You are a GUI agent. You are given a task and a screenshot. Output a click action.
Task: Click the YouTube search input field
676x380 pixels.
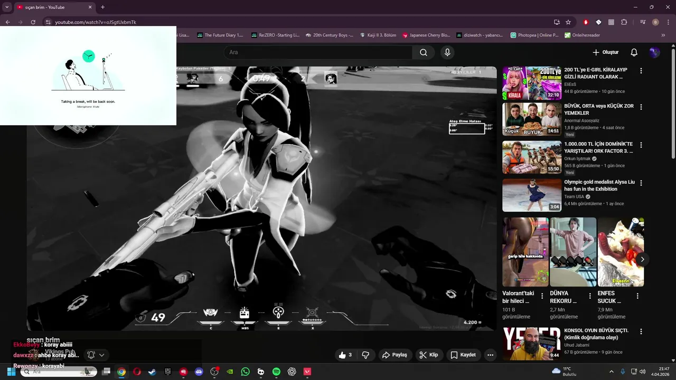pos(318,52)
